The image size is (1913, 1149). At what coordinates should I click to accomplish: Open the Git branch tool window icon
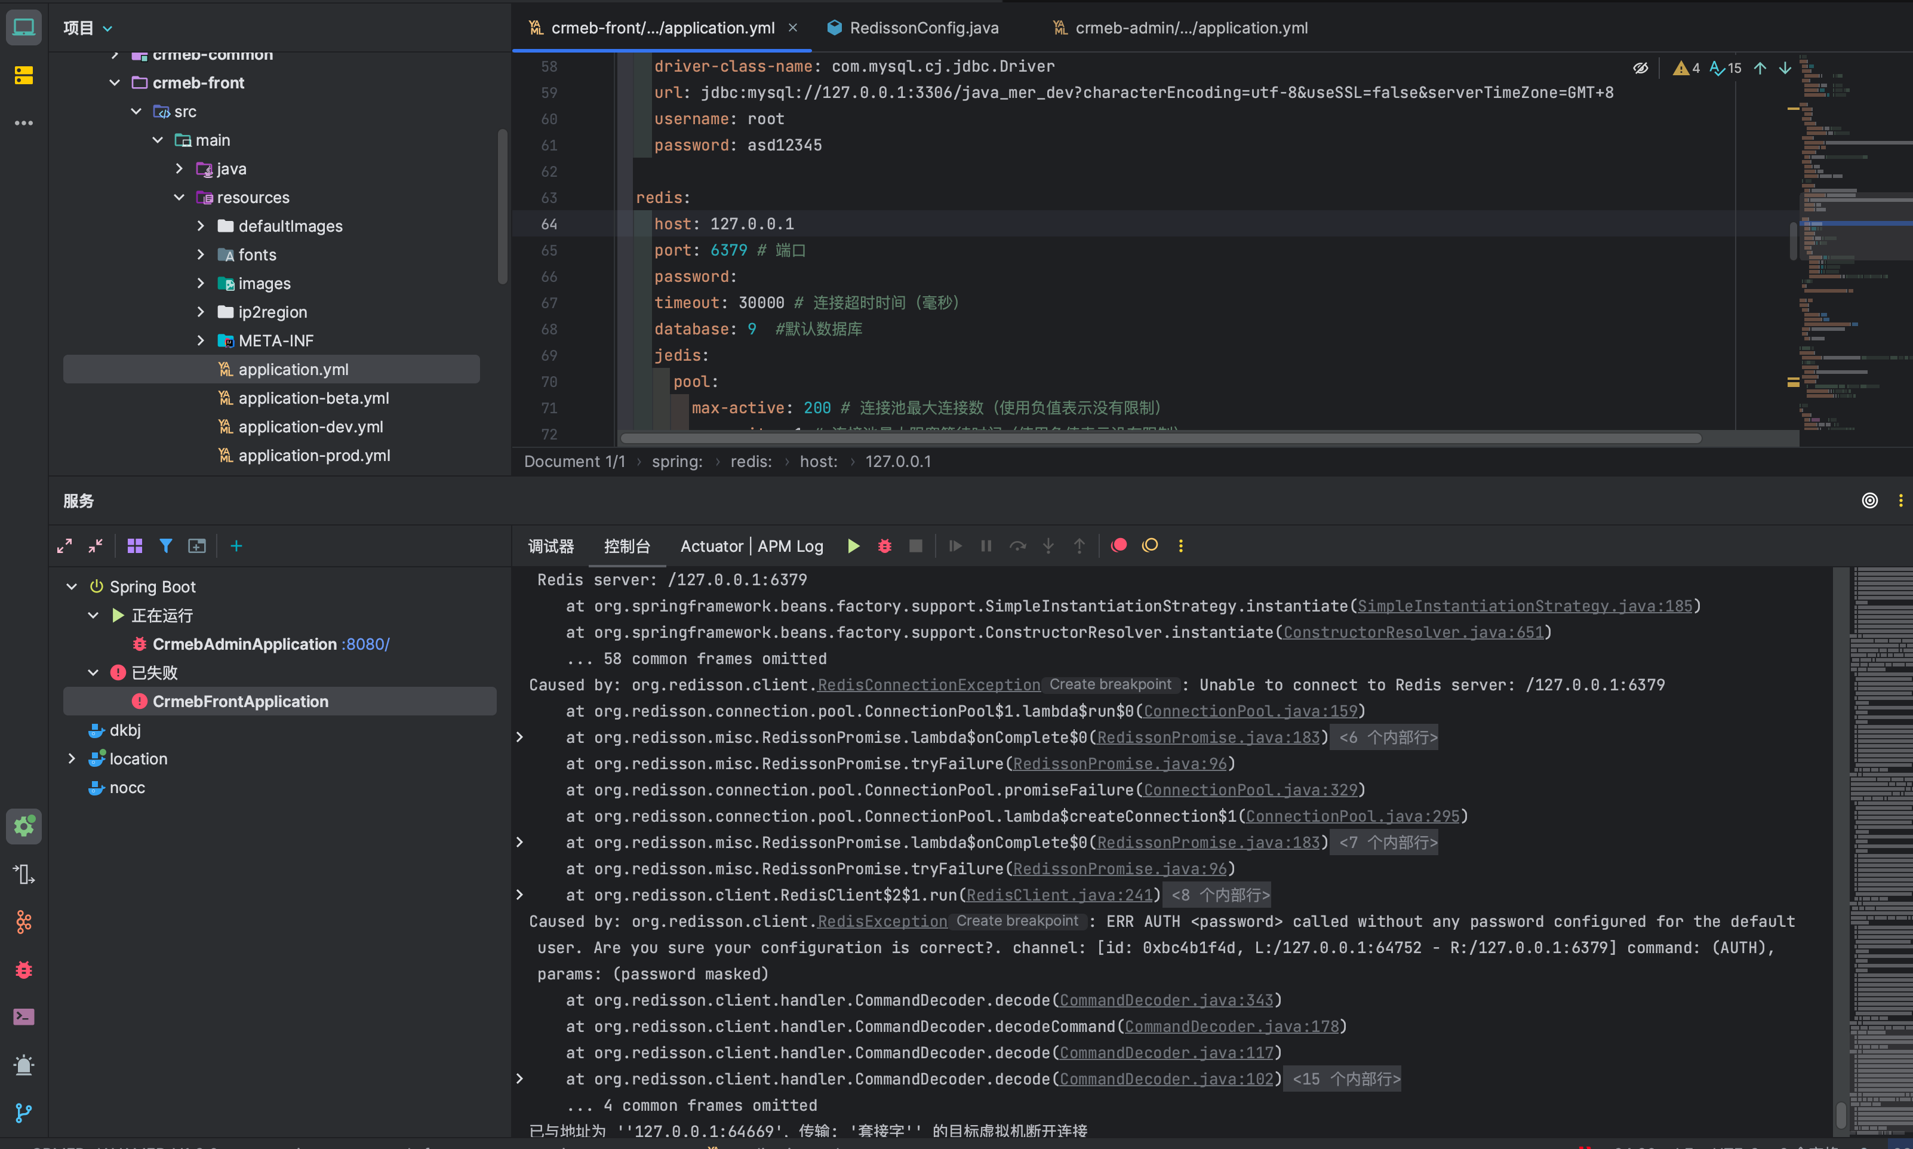pos(23,1113)
